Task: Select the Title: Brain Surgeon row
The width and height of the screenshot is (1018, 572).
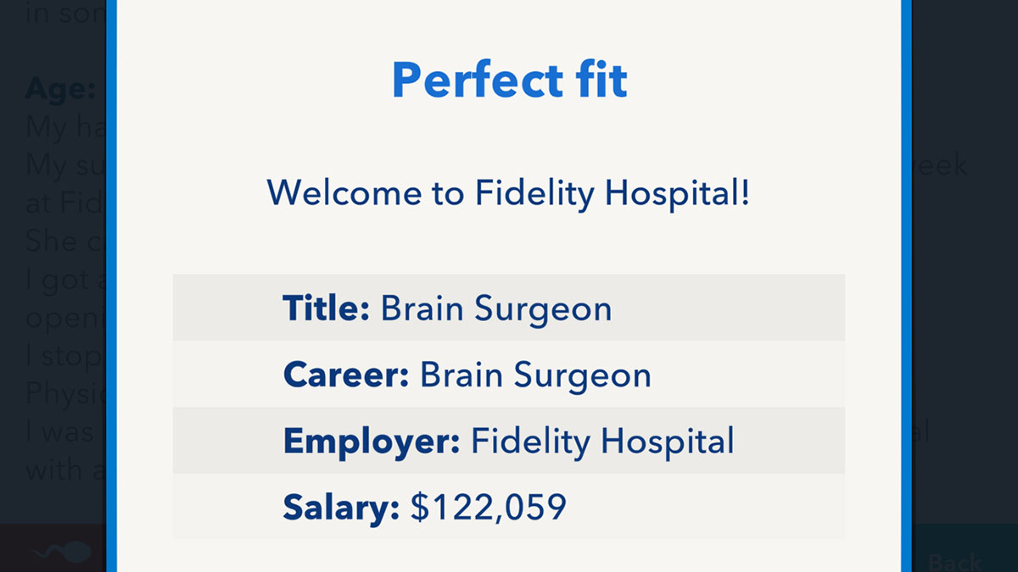Action: pos(509,308)
